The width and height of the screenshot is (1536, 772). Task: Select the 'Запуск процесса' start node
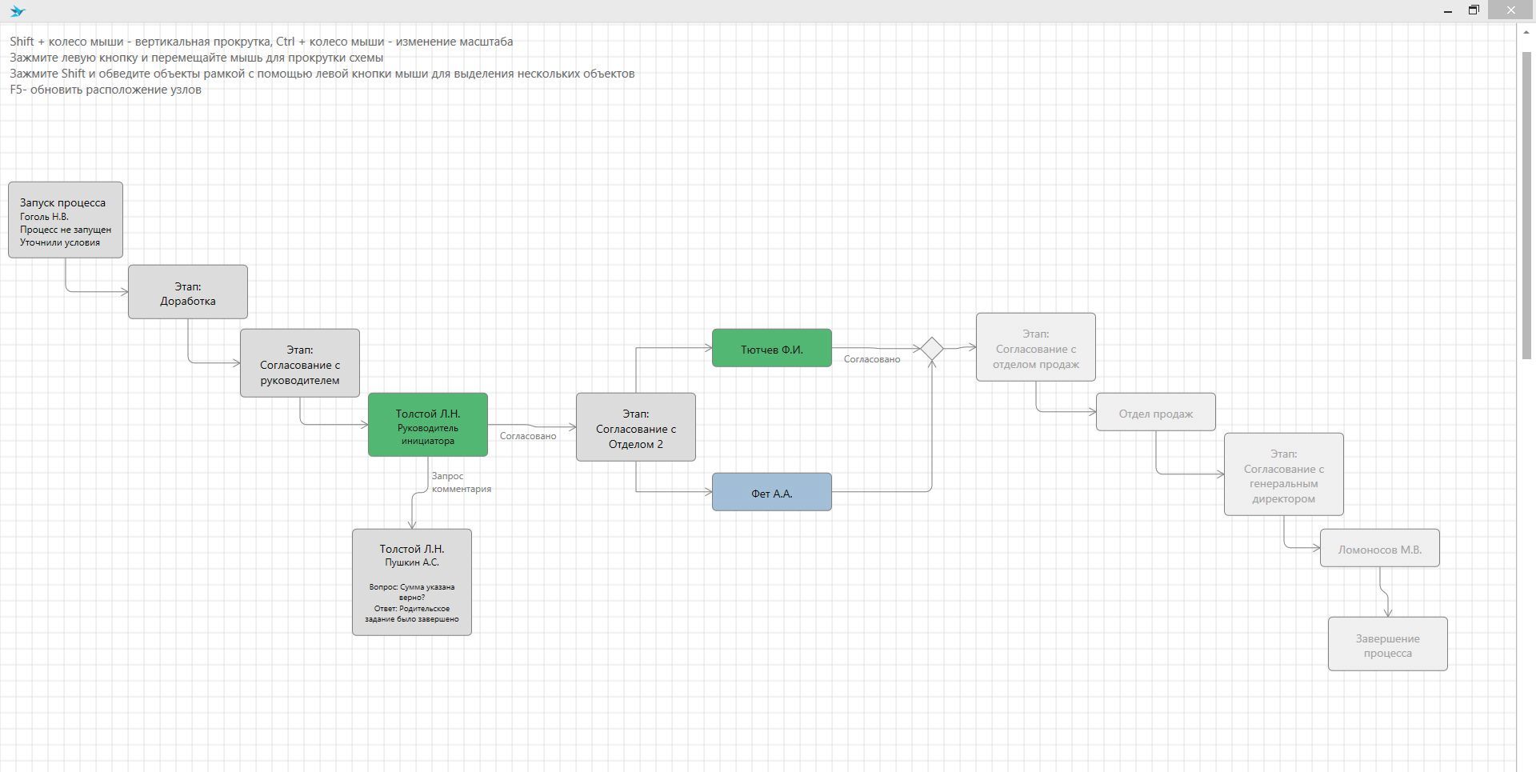pos(66,220)
